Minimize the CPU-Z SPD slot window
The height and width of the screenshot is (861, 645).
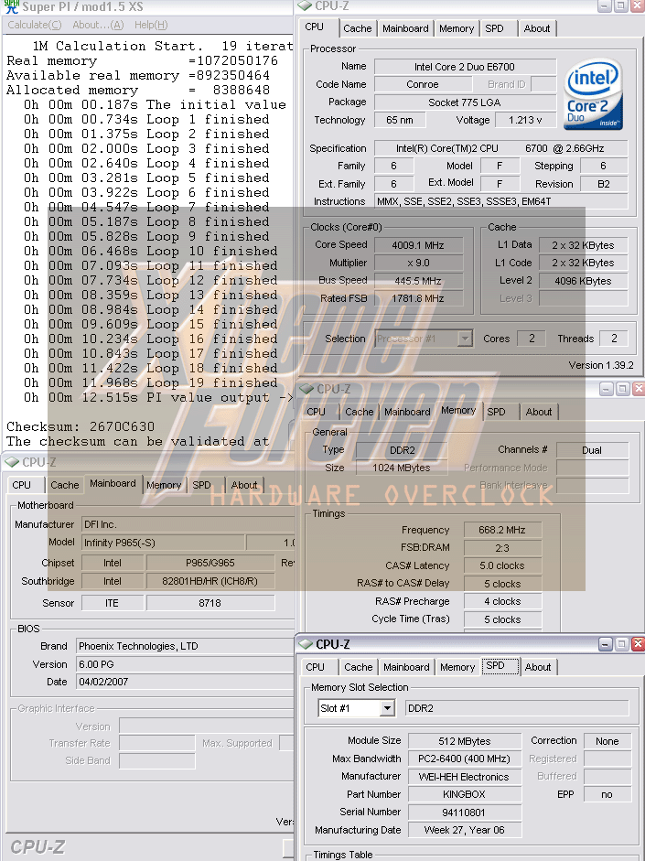coord(606,644)
